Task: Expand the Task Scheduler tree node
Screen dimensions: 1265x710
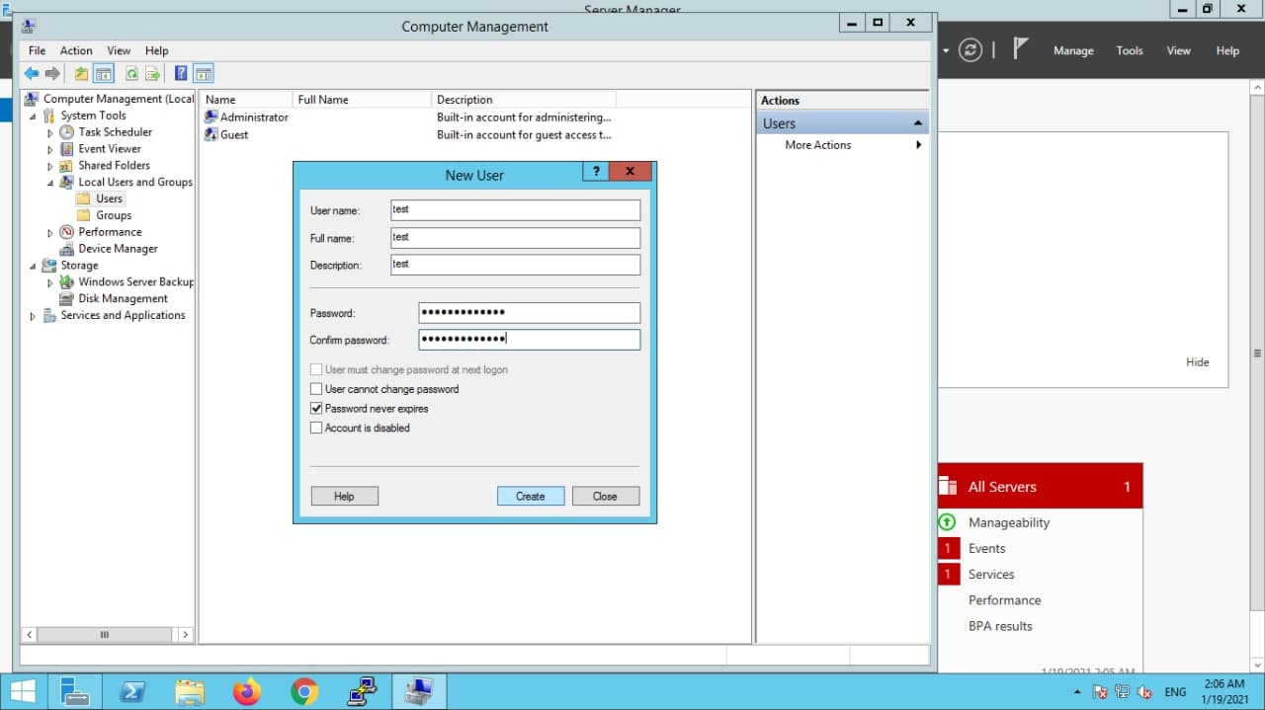Action: [50, 132]
